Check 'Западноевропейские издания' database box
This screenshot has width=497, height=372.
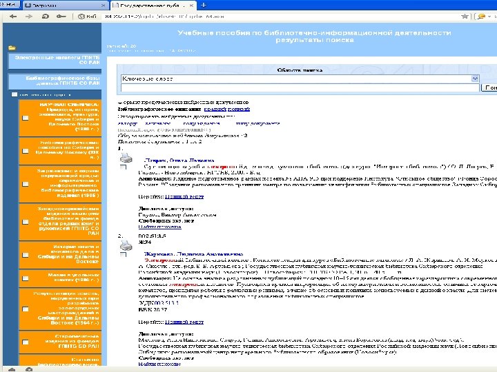click(x=26, y=222)
